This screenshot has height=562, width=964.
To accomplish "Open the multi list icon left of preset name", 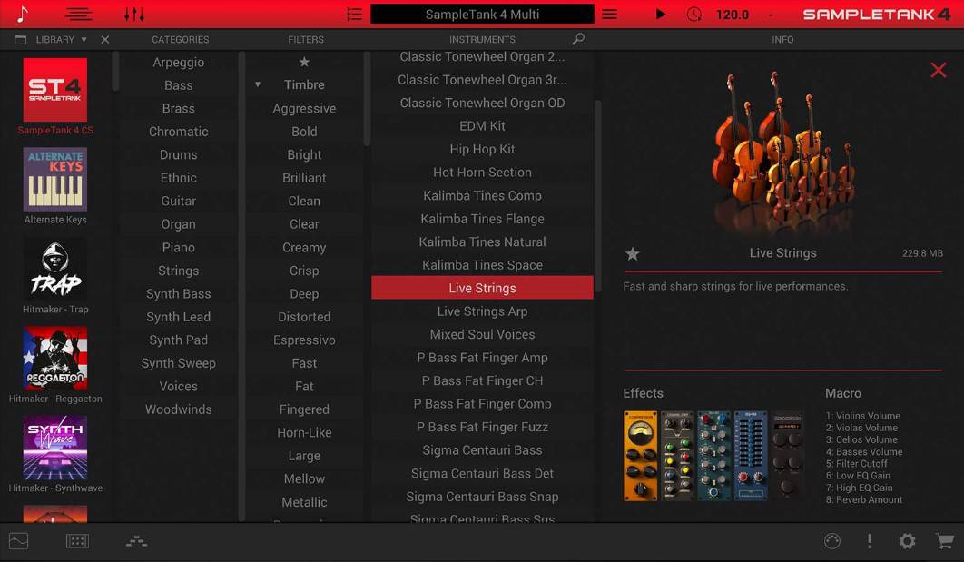I will coord(354,15).
